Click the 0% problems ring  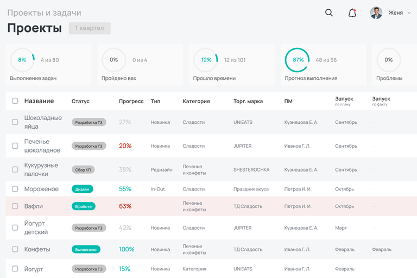click(388, 60)
